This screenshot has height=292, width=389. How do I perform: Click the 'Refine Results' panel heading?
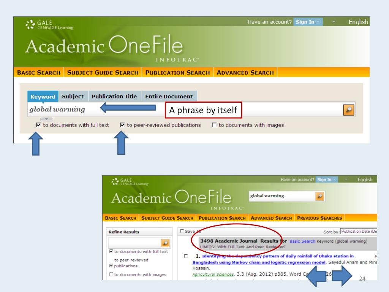pyautogui.click(x=124, y=232)
